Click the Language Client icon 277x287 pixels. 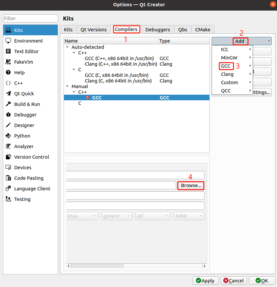tap(8, 188)
